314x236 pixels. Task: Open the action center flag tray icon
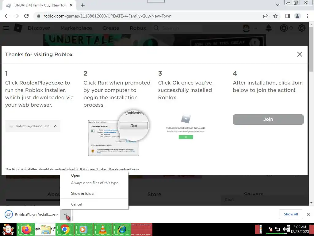270,229
